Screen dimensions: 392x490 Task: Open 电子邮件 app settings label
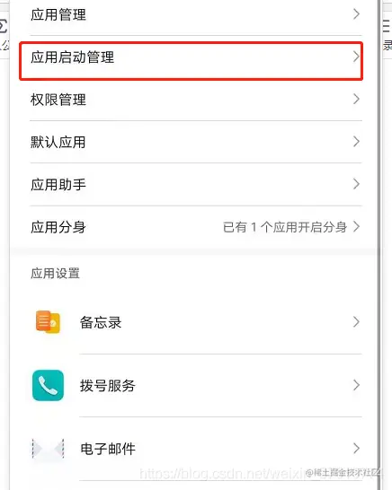(x=108, y=449)
